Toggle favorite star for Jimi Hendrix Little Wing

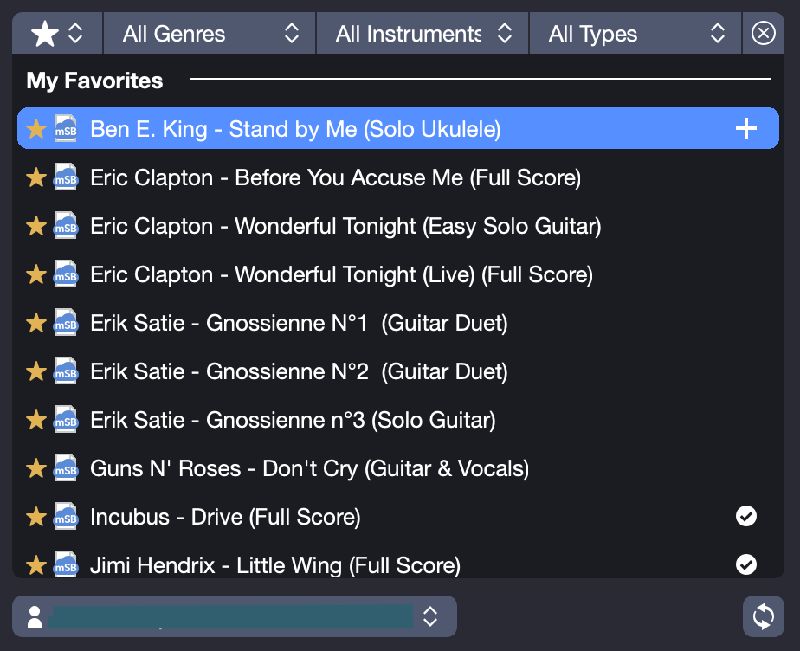point(36,565)
